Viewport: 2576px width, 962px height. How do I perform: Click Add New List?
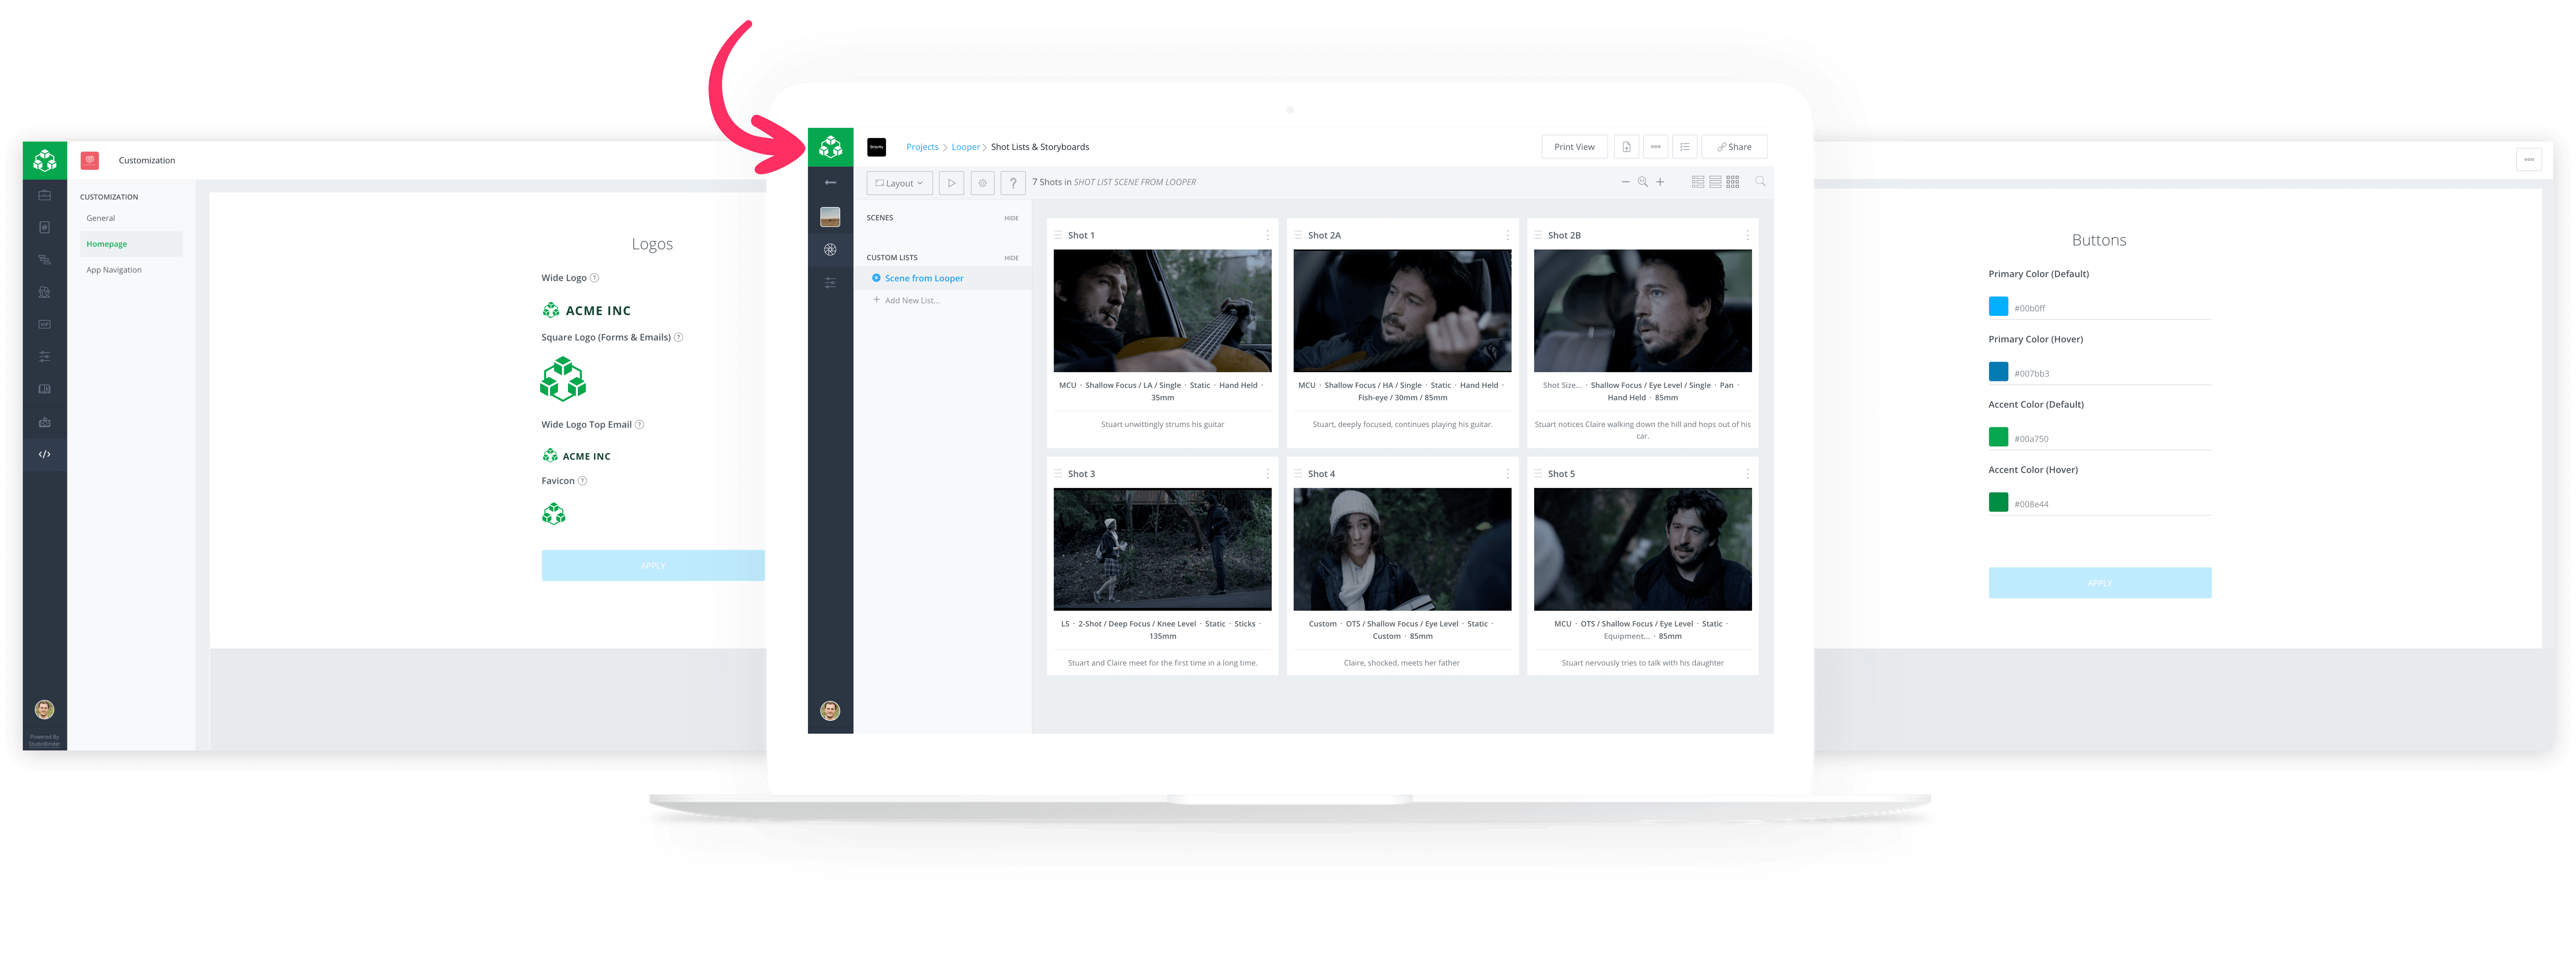[x=907, y=300]
